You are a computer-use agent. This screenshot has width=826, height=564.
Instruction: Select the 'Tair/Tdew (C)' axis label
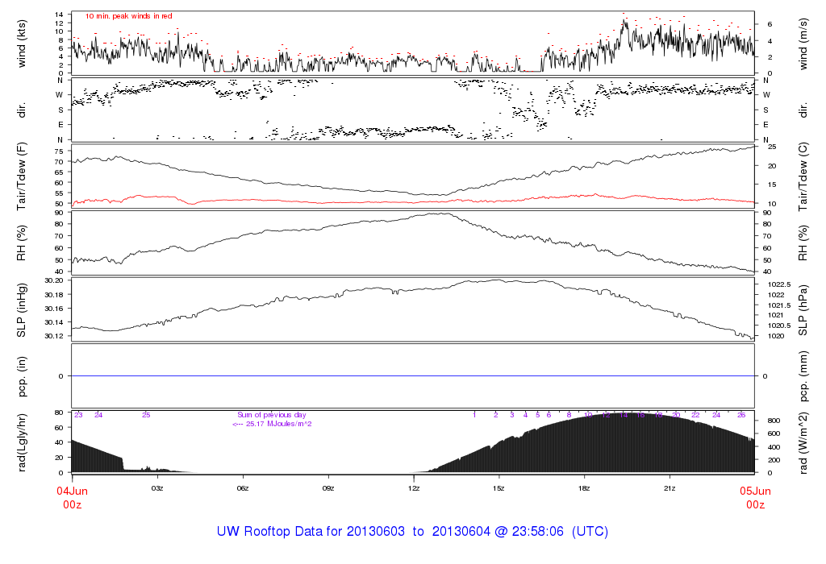point(803,175)
